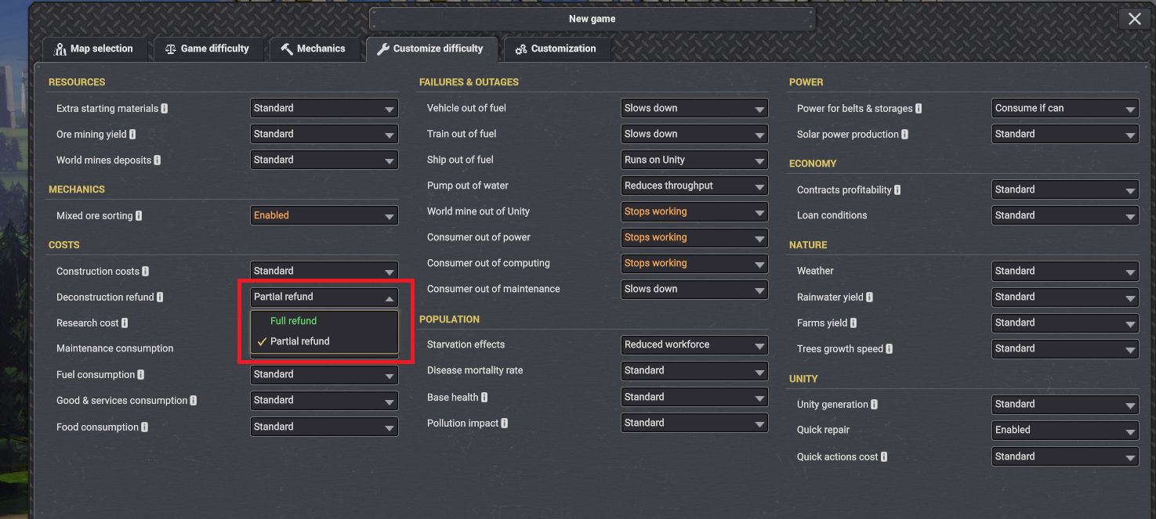This screenshot has width=1156, height=519.
Task: Expand Consumer out of computing dropdown
Action: pos(694,263)
